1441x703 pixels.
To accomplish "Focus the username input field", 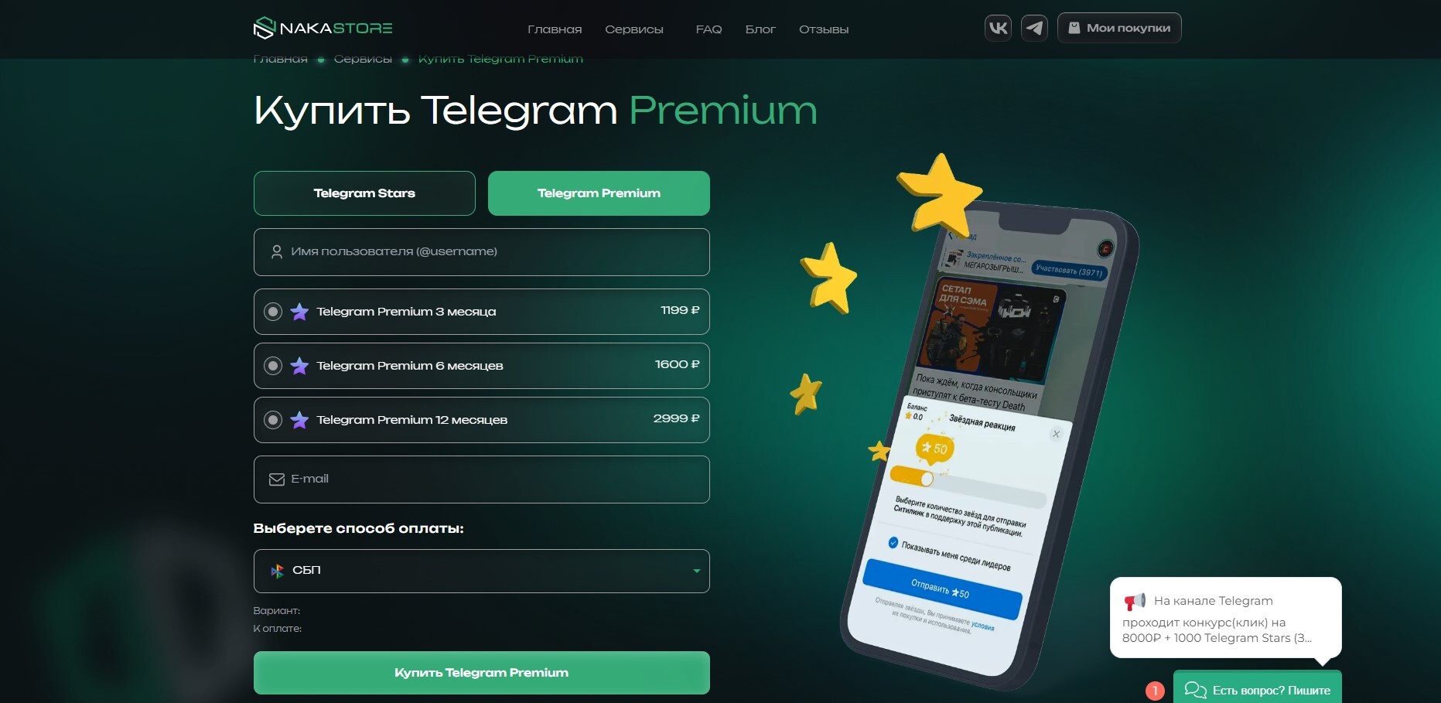I will (481, 252).
